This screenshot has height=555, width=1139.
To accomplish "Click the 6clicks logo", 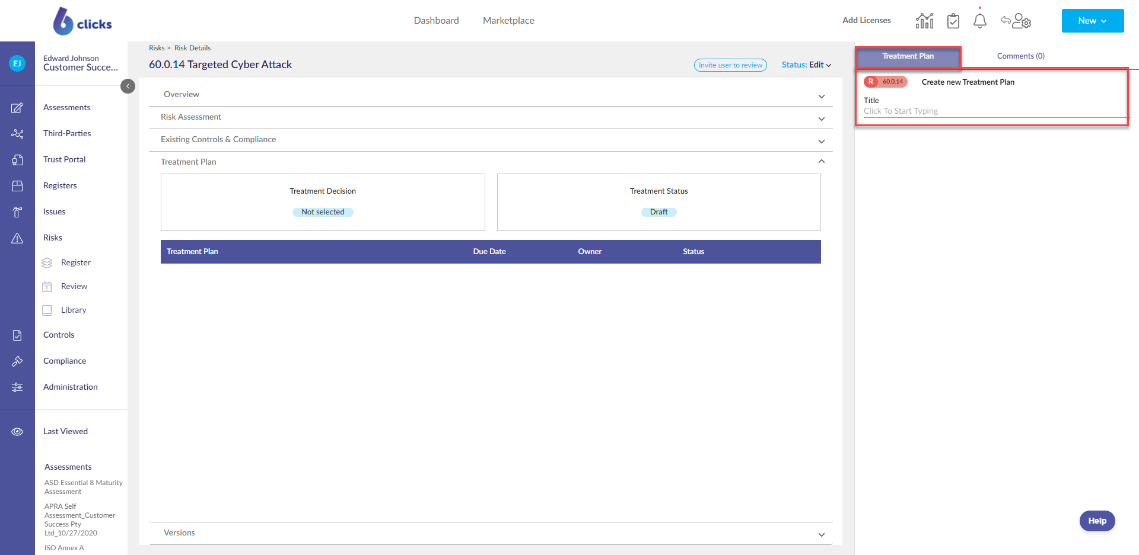I will [82, 21].
